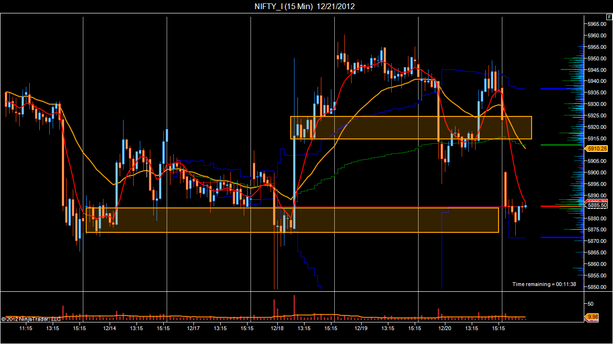Click the 50 label on volume axis

point(590,304)
